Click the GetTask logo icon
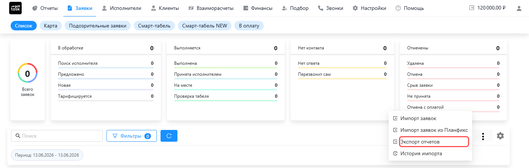 tap(15, 8)
